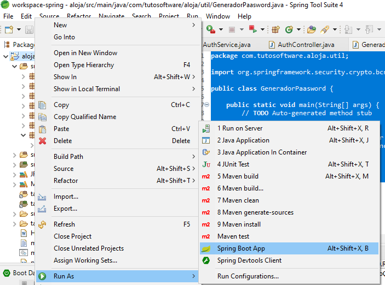Expand the New submenu arrow

[x=194, y=25]
